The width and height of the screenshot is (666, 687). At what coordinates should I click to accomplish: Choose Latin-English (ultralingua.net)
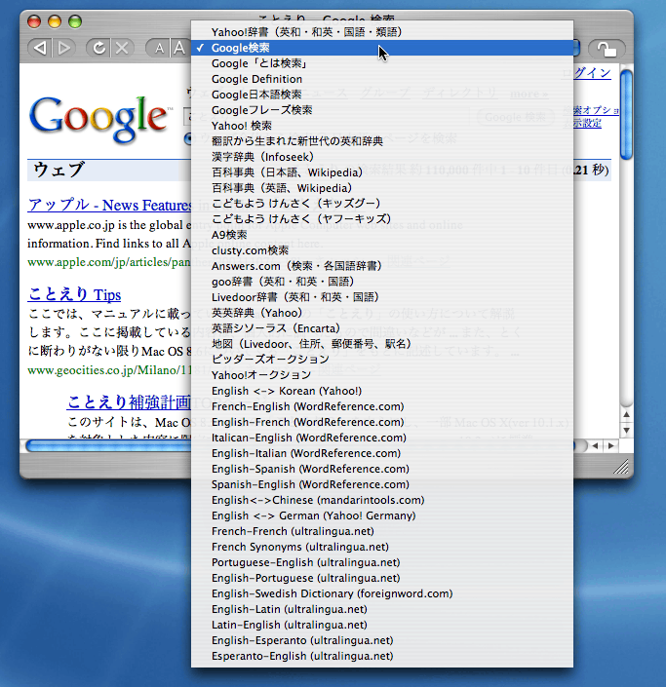tap(382, 625)
